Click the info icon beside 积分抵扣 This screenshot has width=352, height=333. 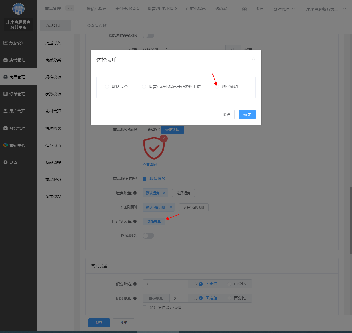coord(135,298)
